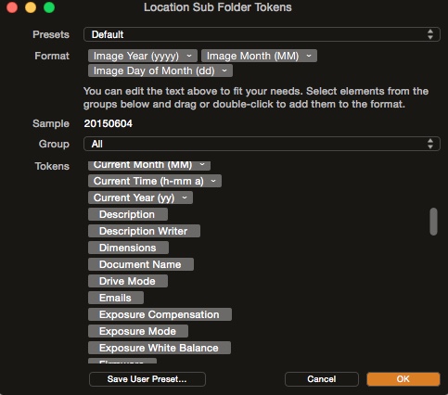Expand the Current Year (yy) chevron

185,197
